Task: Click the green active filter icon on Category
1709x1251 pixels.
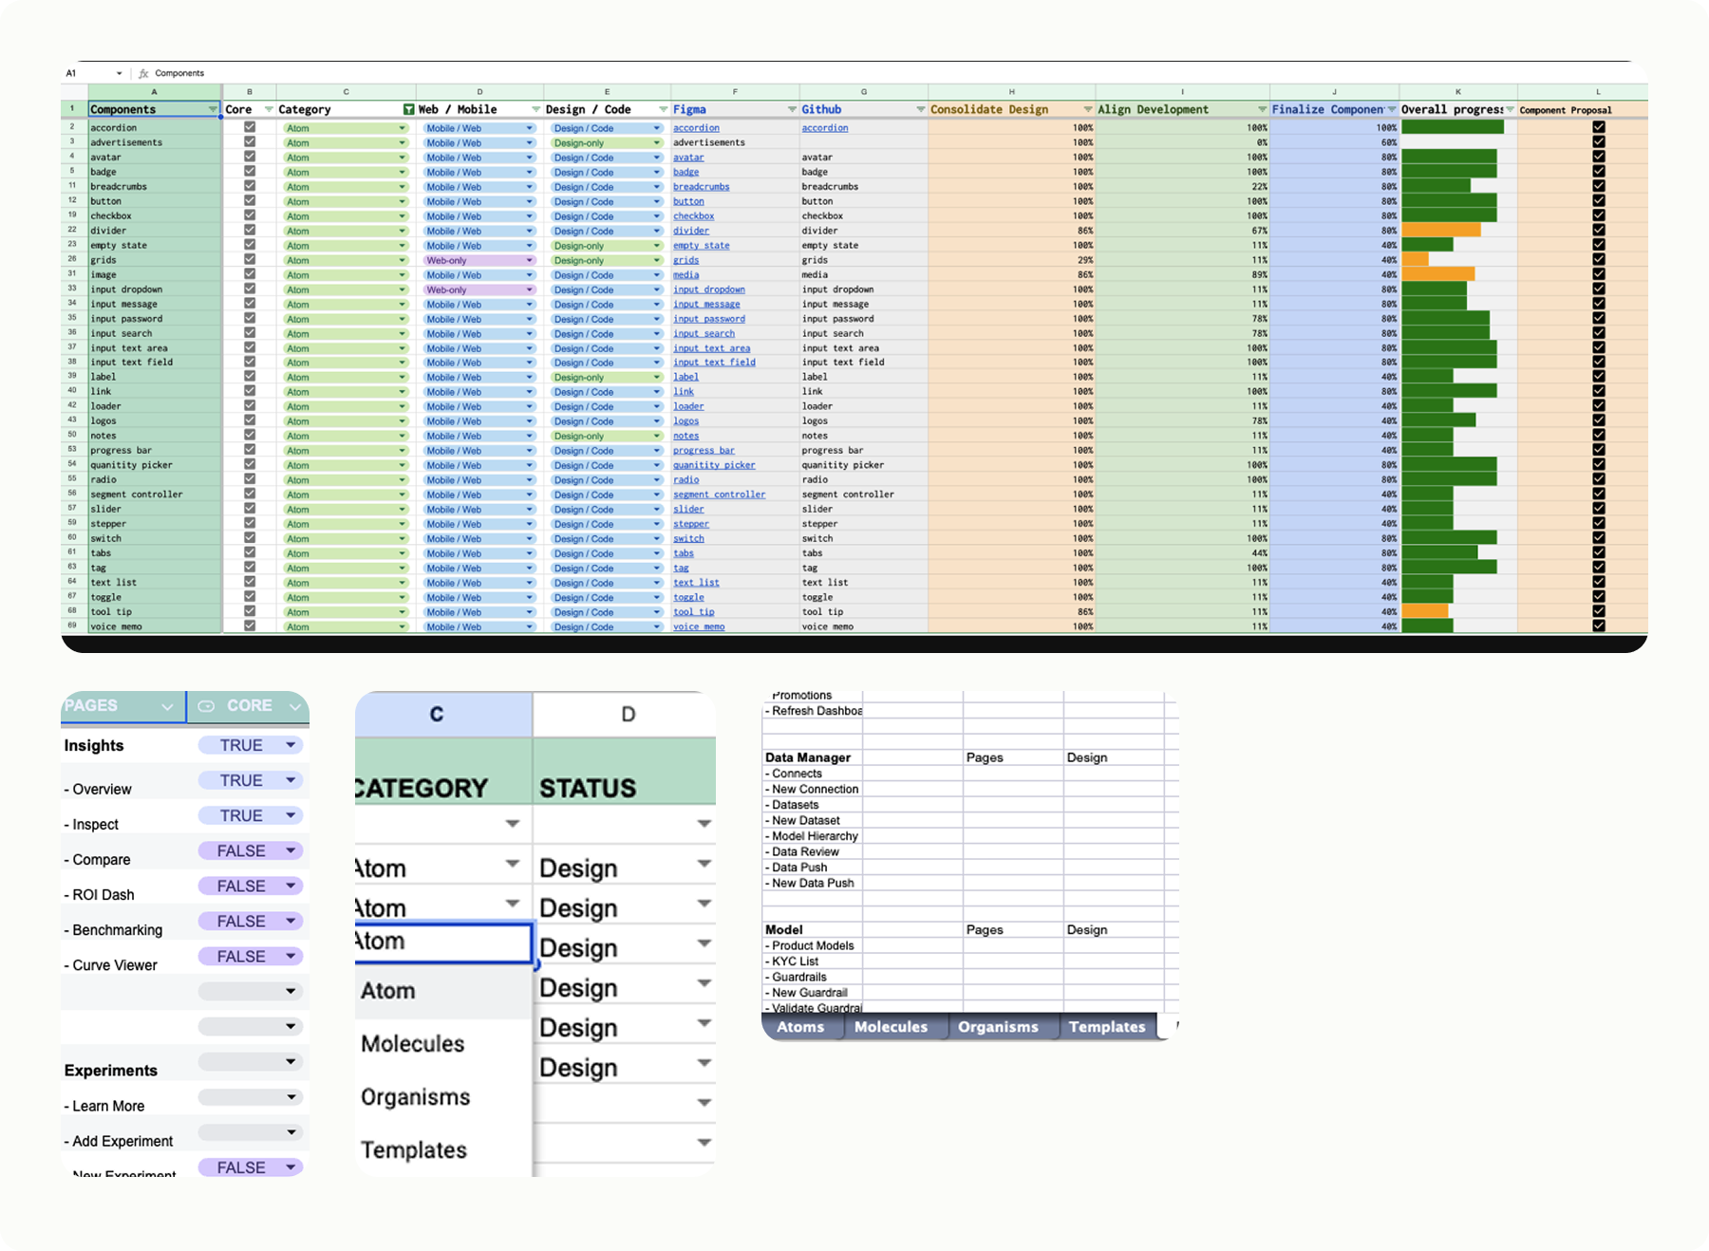Action: [x=408, y=110]
